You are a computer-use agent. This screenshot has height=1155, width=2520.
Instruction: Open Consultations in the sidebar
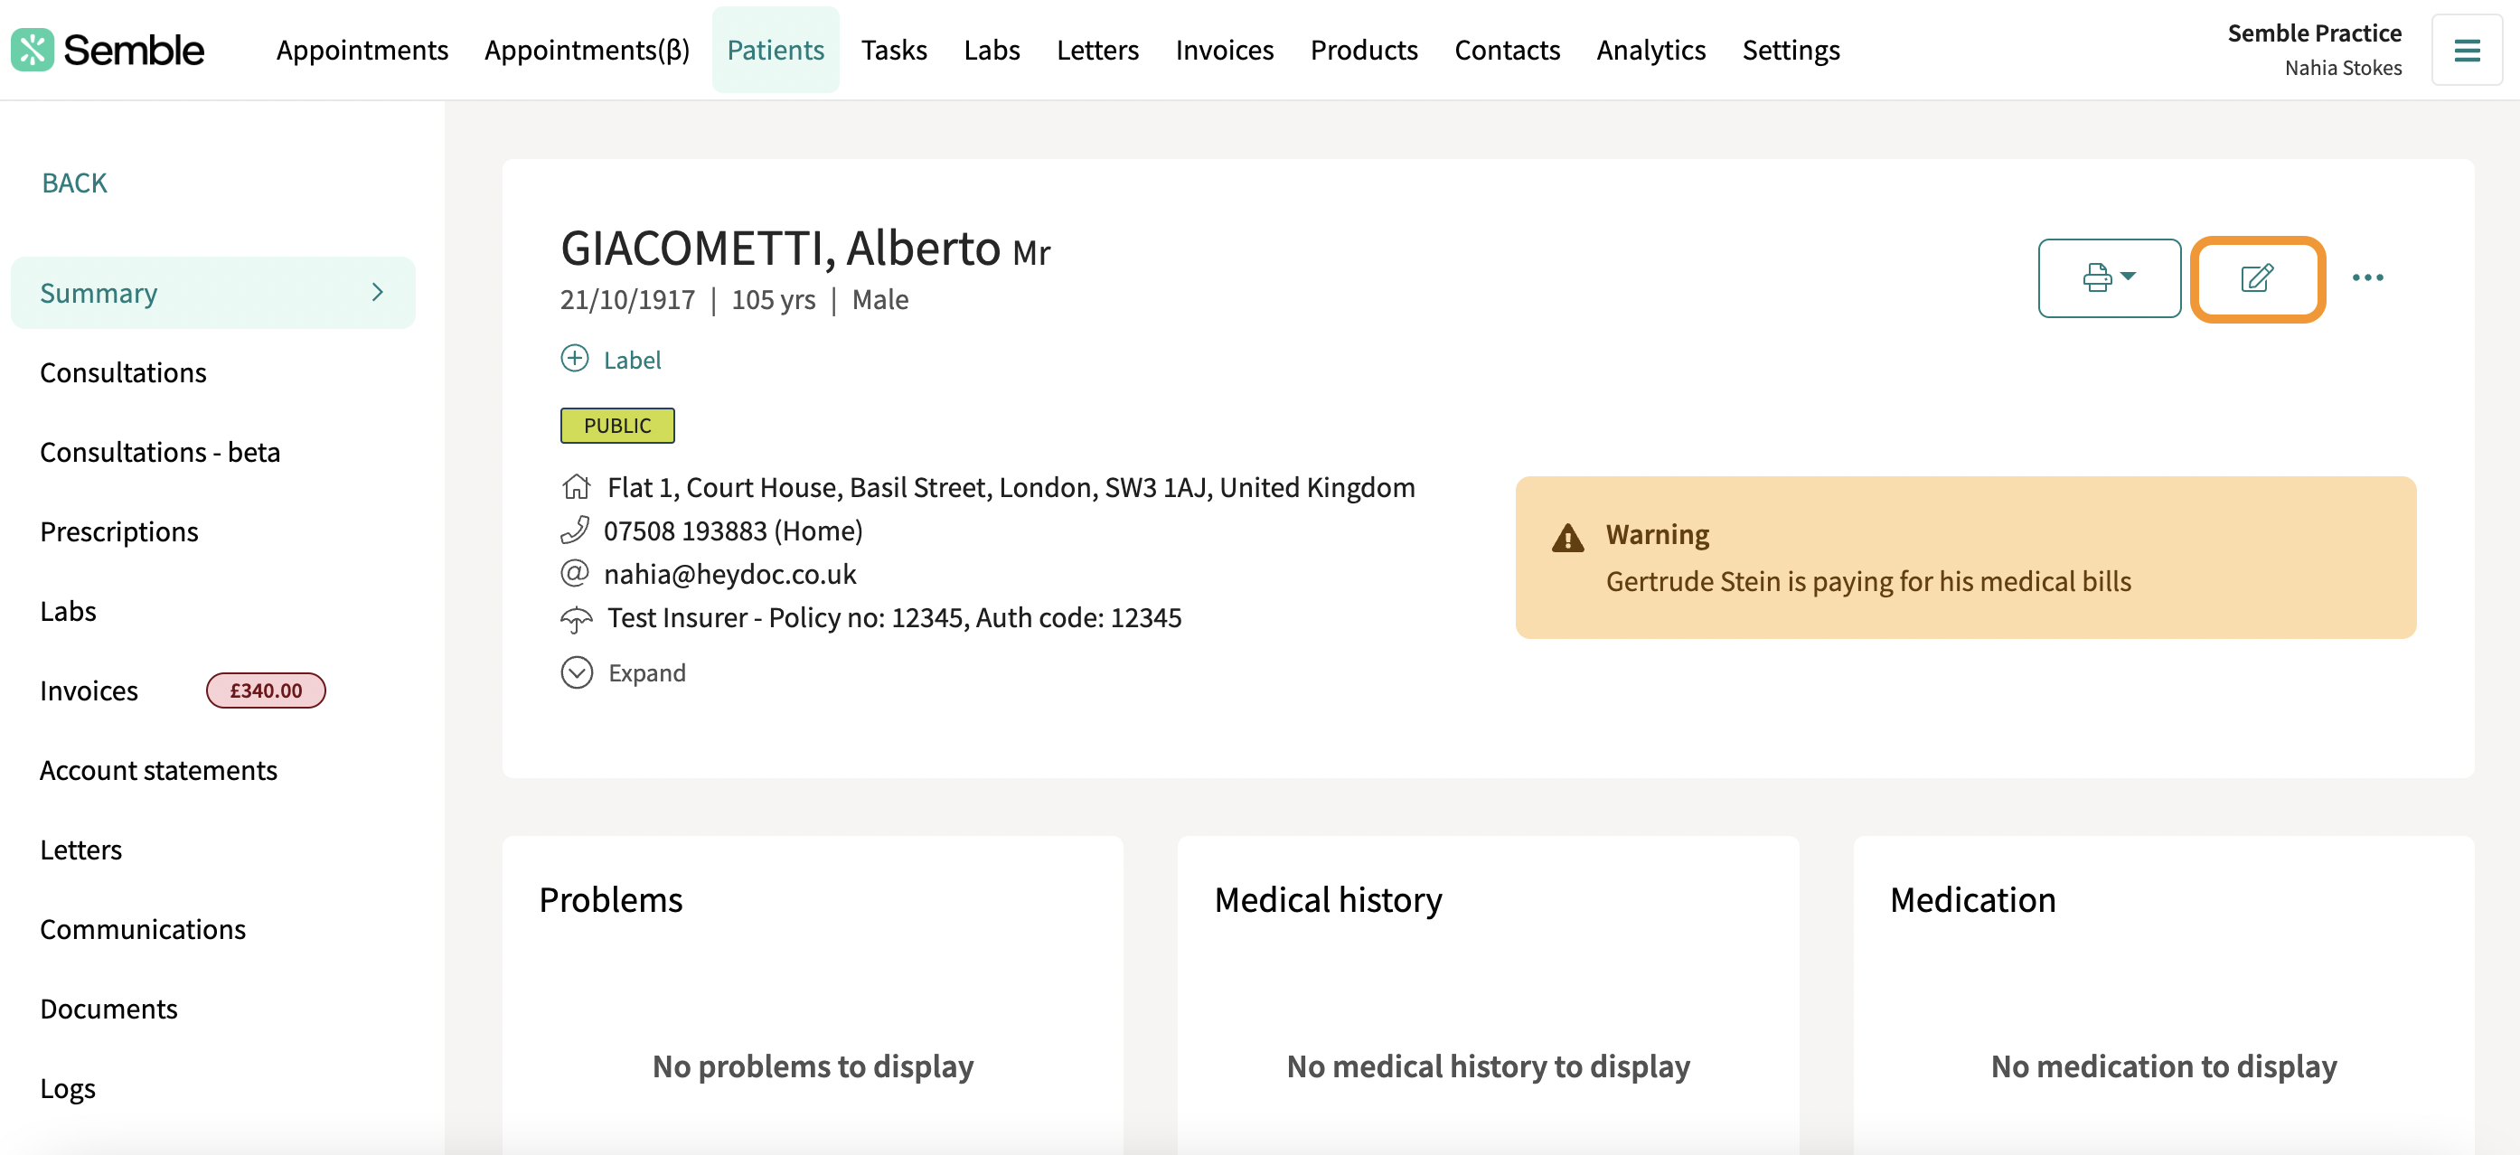coord(123,372)
